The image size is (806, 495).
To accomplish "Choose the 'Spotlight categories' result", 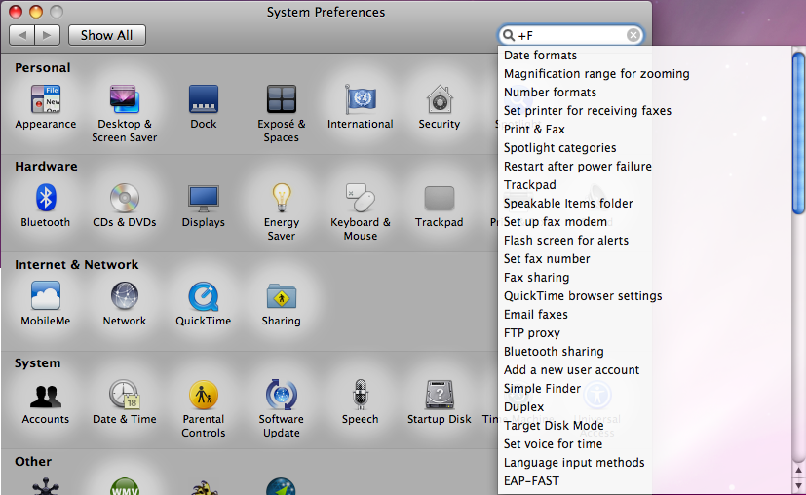I will (x=559, y=147).
